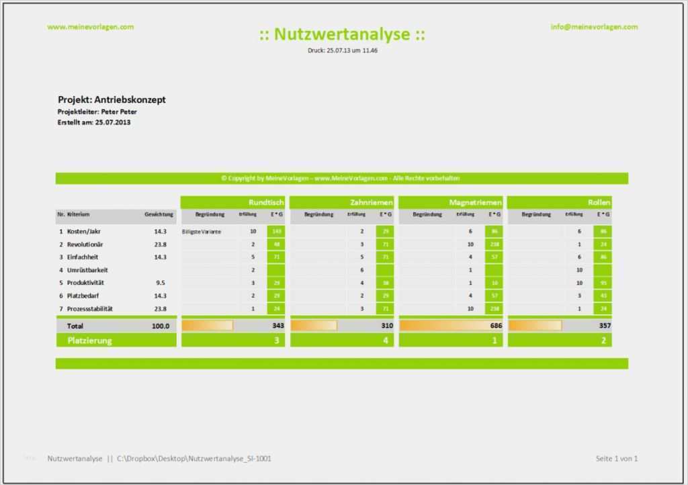Click the Begründung cell Billigste Variante
This screenshot has height=485, width=688.
tap(200, 230)
